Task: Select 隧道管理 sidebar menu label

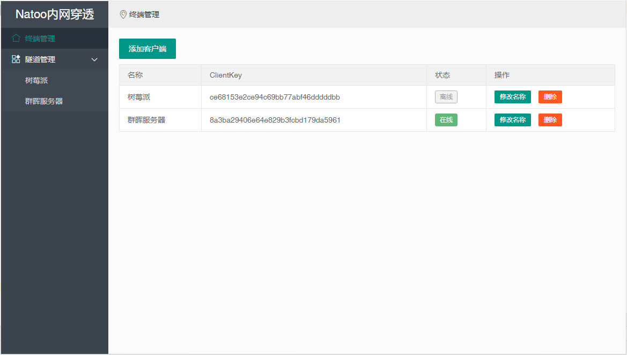Action: [x=40, y=59]
